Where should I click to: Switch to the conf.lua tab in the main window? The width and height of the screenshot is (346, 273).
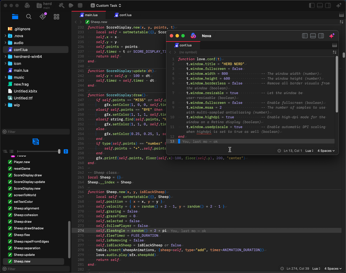coord(123,15)
